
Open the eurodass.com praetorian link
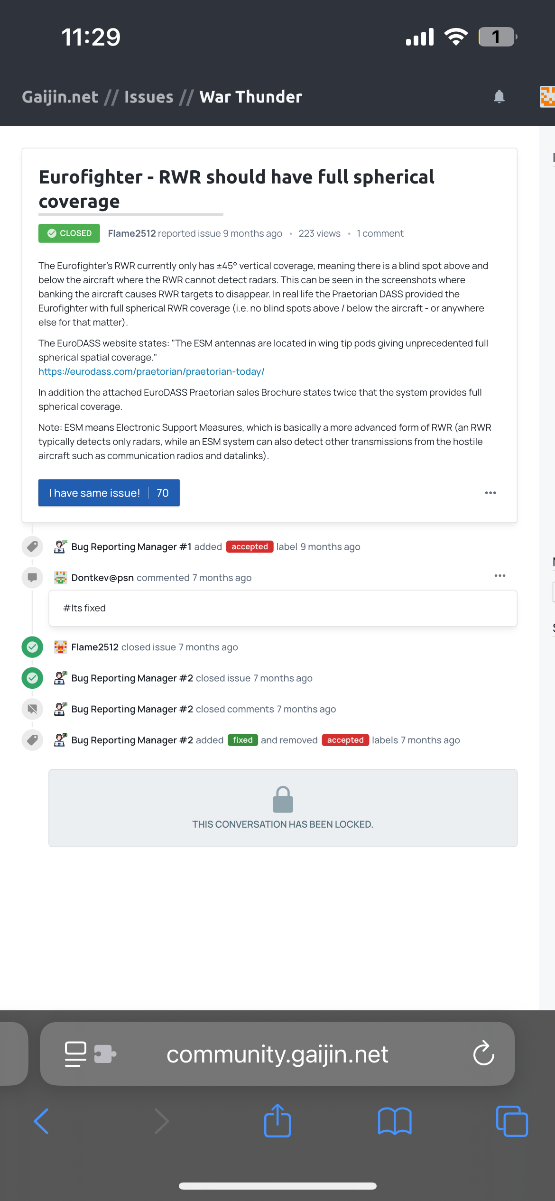(151, 371)
